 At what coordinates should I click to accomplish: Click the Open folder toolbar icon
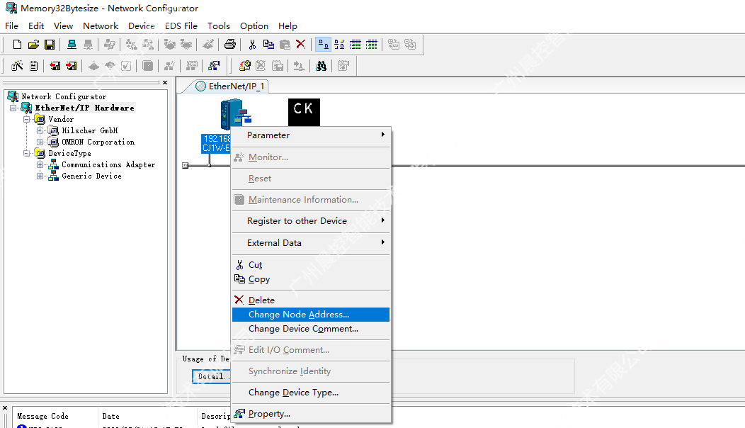pos(33,45)
